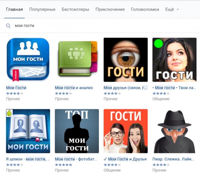Screen dimensions: 200x176
Task: Open the blue Мои Гости app icon
Action: (28, 60)
